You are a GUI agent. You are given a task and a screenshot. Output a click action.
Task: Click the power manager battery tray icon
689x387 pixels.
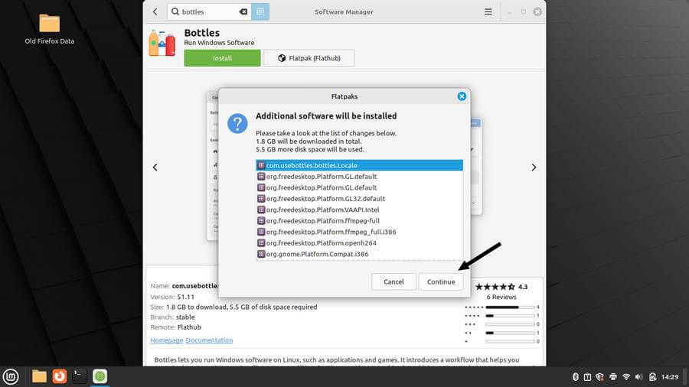pos(652,377)
